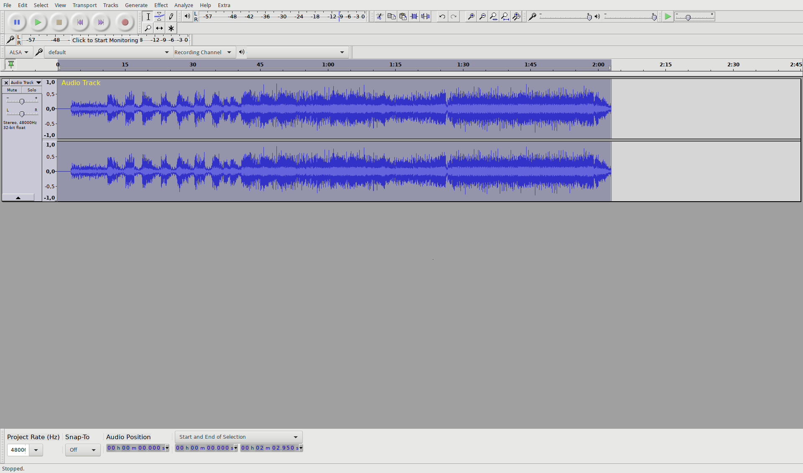Open Audio Position time format arrow

point(167,448)
